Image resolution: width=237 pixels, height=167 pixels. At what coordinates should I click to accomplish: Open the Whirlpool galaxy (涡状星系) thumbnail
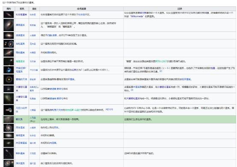point(9,163)
